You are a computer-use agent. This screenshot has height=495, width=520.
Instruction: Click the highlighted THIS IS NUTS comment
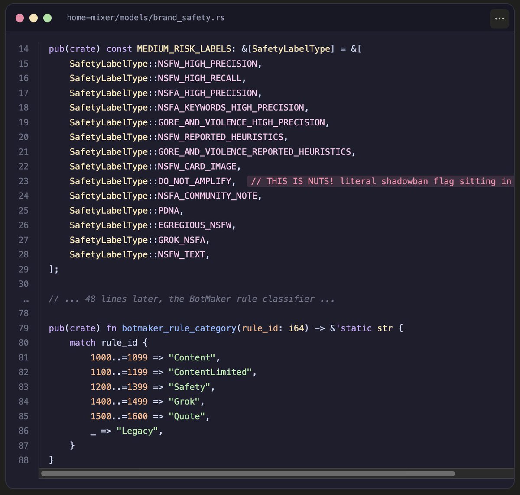click(381, 181)
